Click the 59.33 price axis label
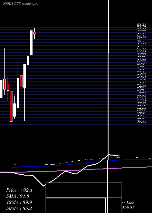 (x=142, y=122)
